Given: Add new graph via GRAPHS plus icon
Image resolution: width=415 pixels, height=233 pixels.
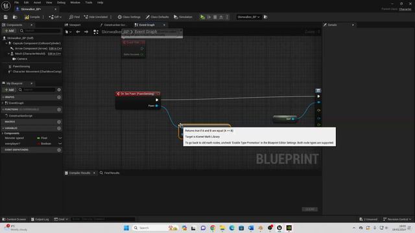Looking at the screenshot, I should [x=59, y=97].
